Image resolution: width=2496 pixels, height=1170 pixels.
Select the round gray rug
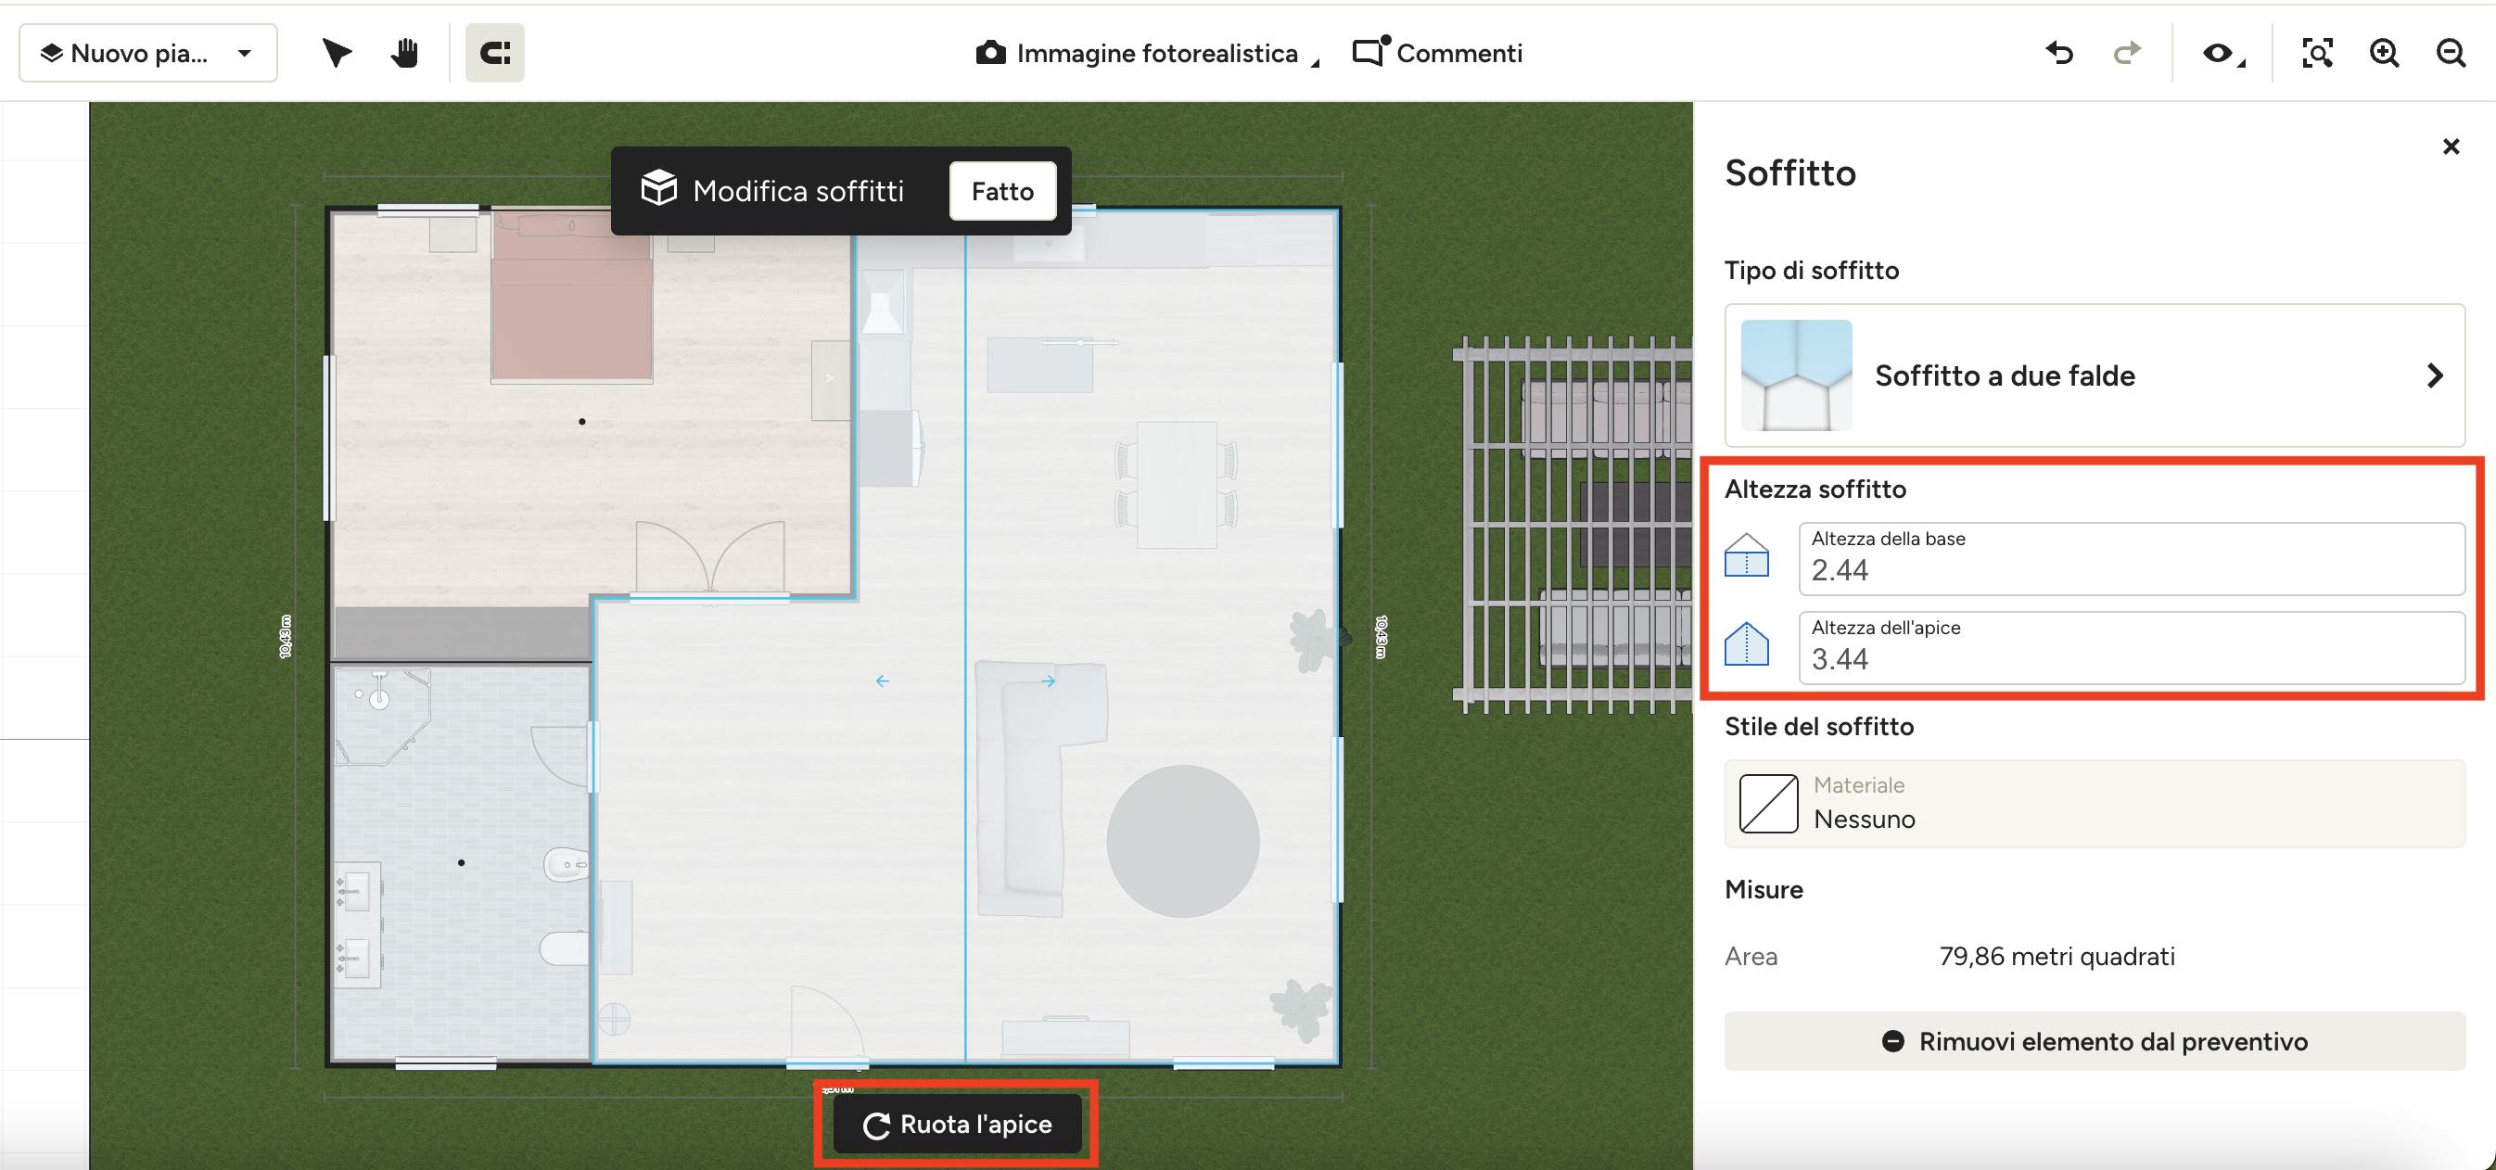coord(1182,841)
